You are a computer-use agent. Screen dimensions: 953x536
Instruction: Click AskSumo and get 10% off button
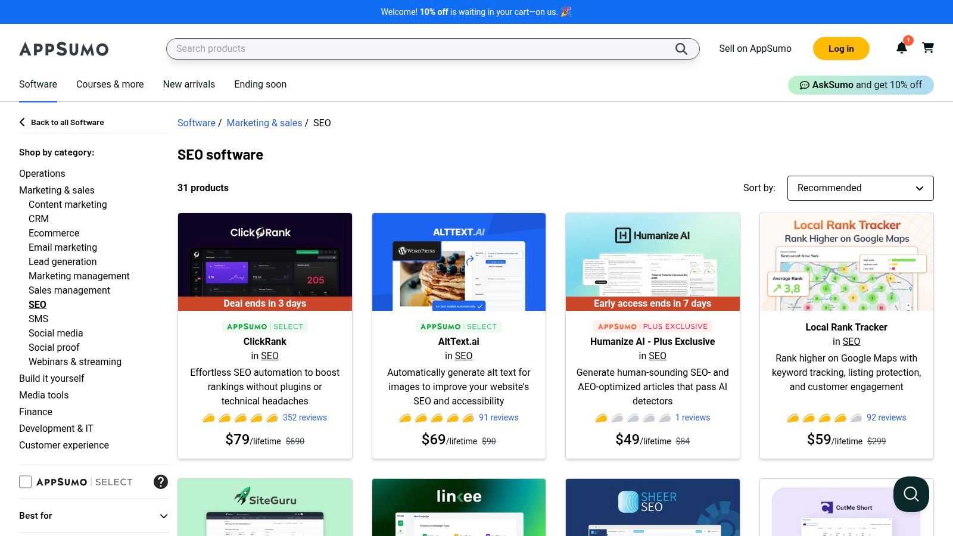pos(861,85)
